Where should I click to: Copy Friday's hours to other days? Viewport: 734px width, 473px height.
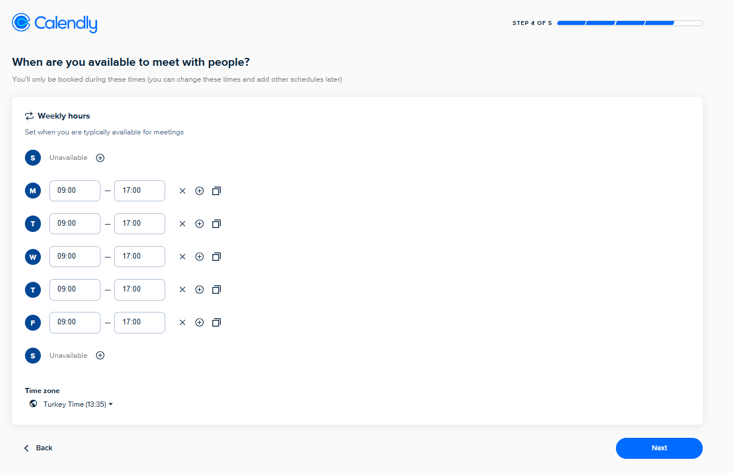click(216, 323)
